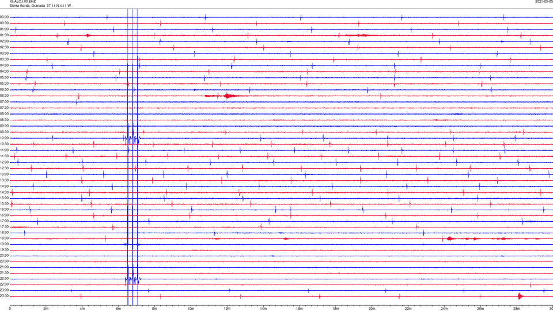Click the 6m tick on the minute axis
553x311 pixels.
118,309
